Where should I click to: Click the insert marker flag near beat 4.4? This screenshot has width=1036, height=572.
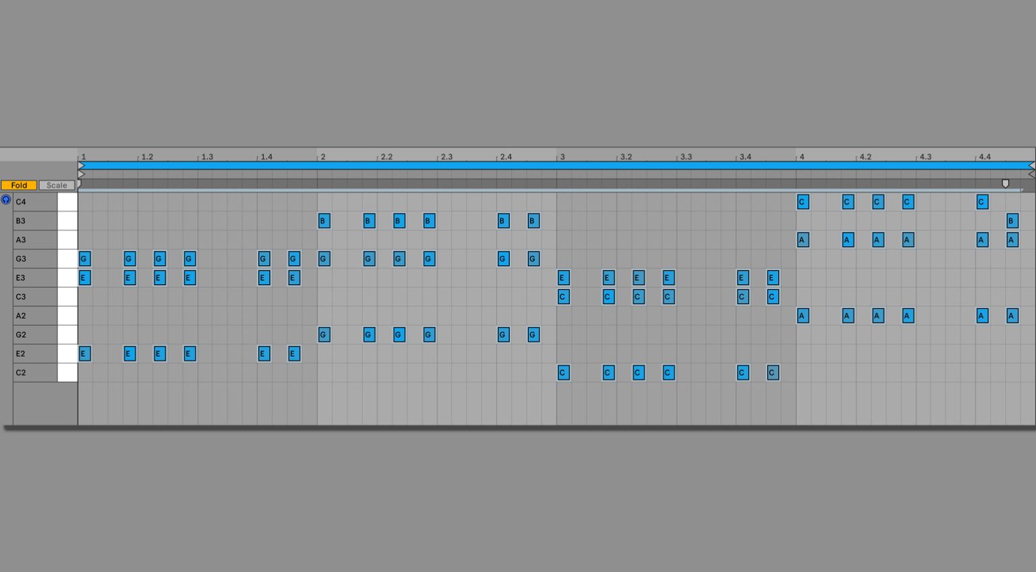(1006, 183)
